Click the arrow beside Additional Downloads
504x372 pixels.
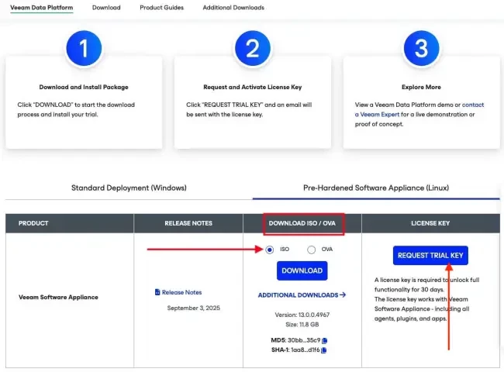pos(343,294)
